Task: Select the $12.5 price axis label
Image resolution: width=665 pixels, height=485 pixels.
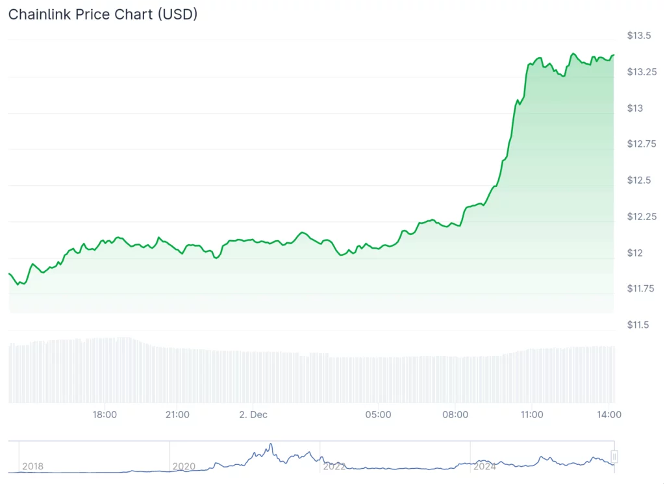Action: (640, 180)
